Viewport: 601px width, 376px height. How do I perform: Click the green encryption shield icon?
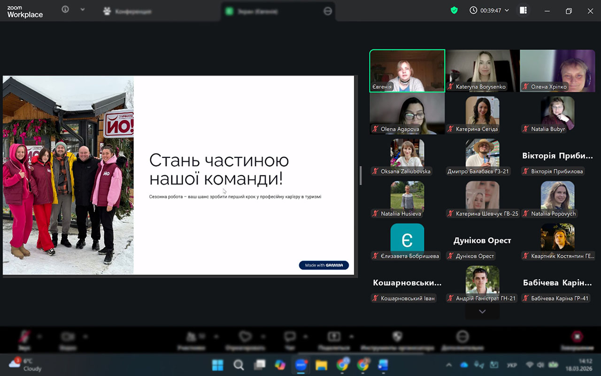pos(454,10)
